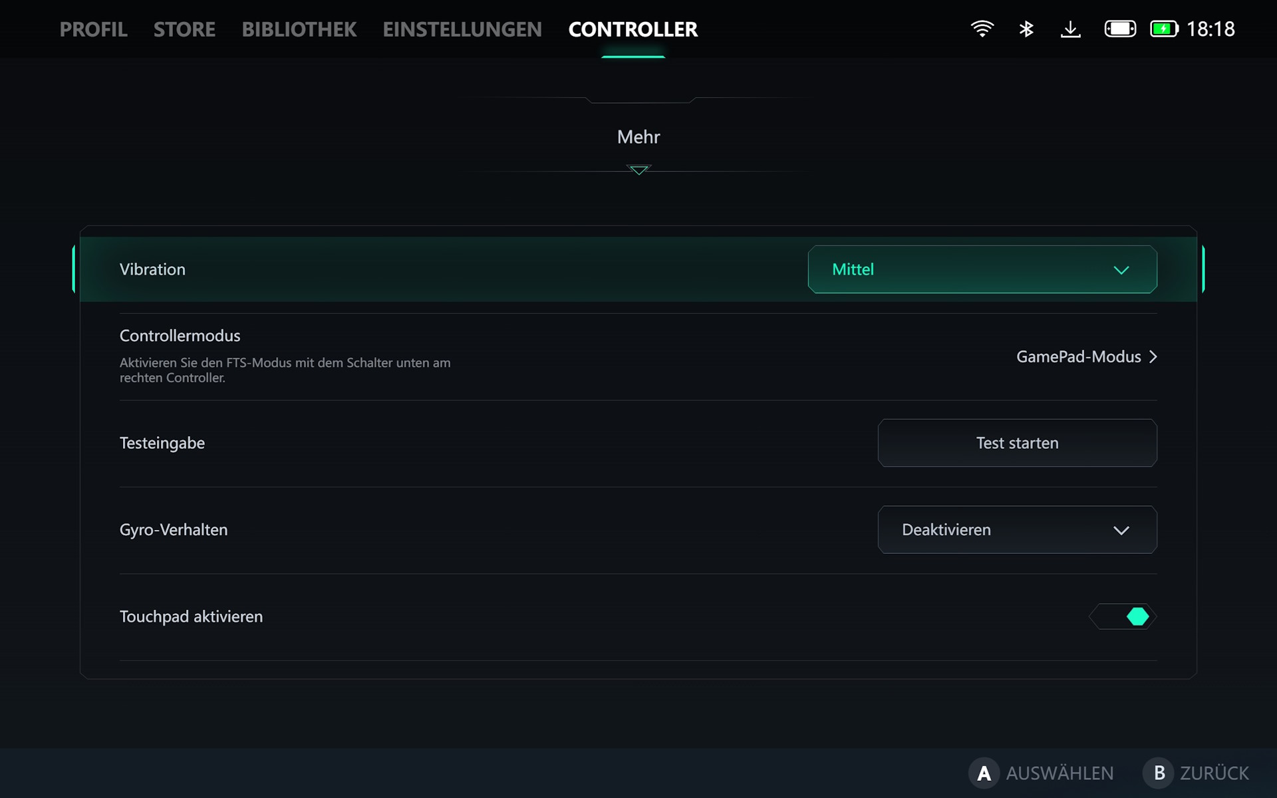Click the Wi-Fi status icon
This screenshot has width=1277, height=798.
tap(982, 29)
